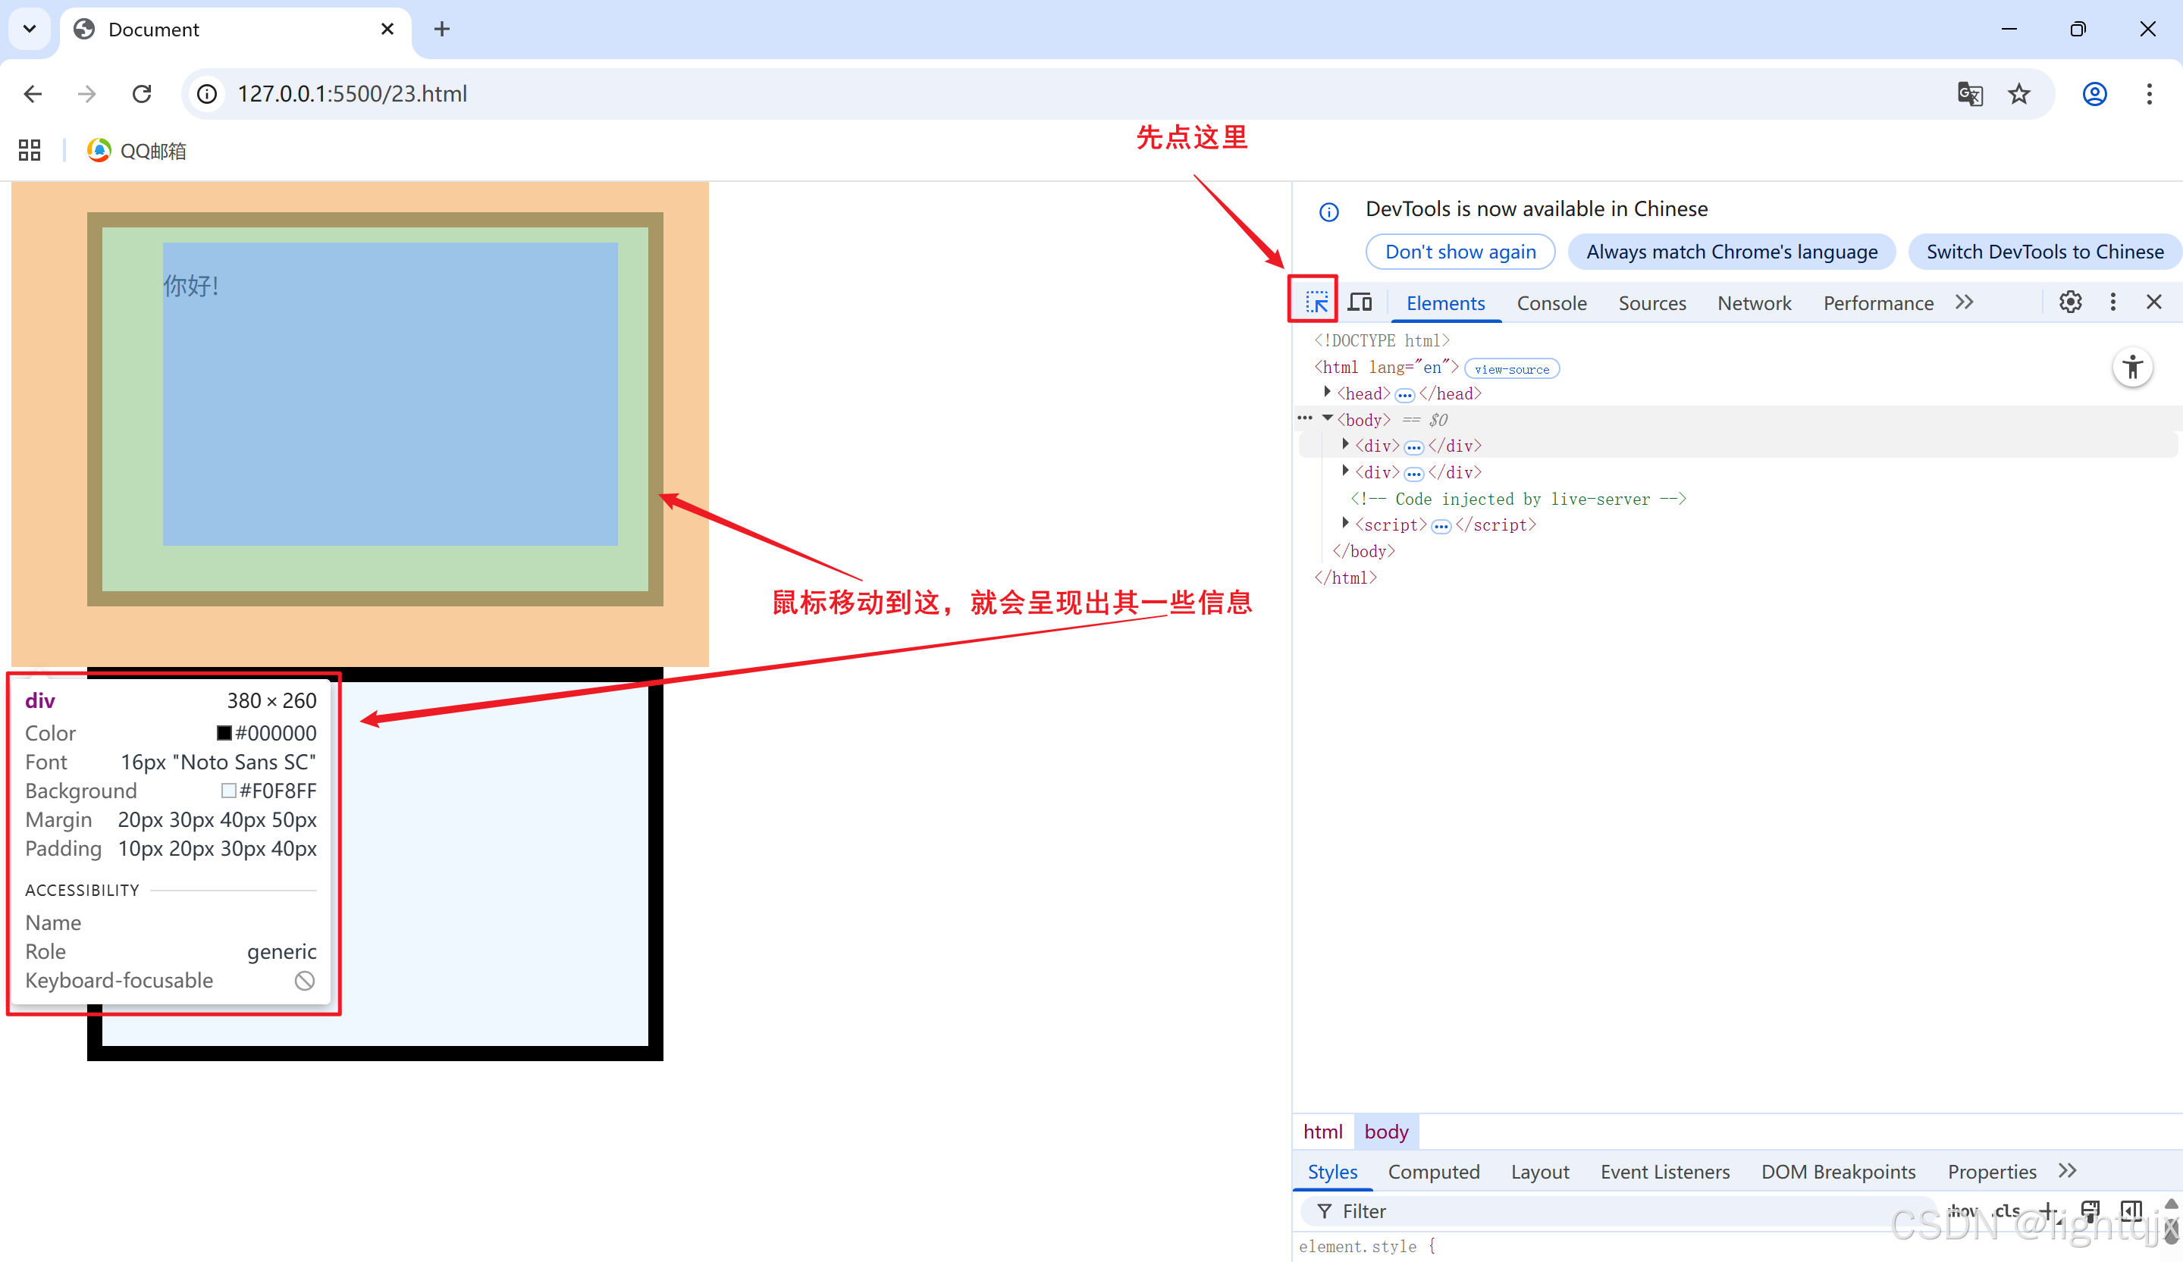Open the Chrome profile icon

coord(2094,93)
